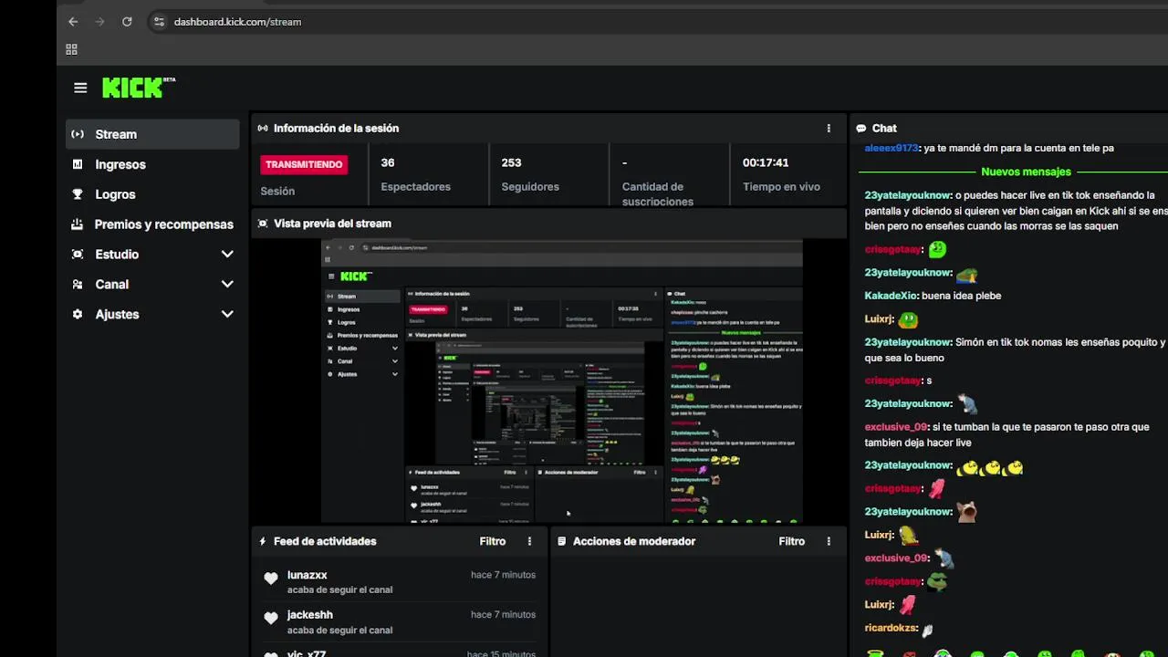Open the Información de la sesión options menu
The image size is (1168, 657).
click(829, 129)
